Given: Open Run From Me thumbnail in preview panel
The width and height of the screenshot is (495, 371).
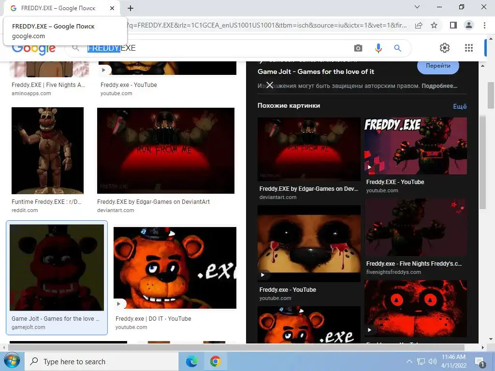Looking at the screenshot, I should [x=309, y=149].
